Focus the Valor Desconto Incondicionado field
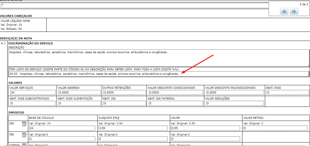310x146 pixels. [x=234, y=93]
